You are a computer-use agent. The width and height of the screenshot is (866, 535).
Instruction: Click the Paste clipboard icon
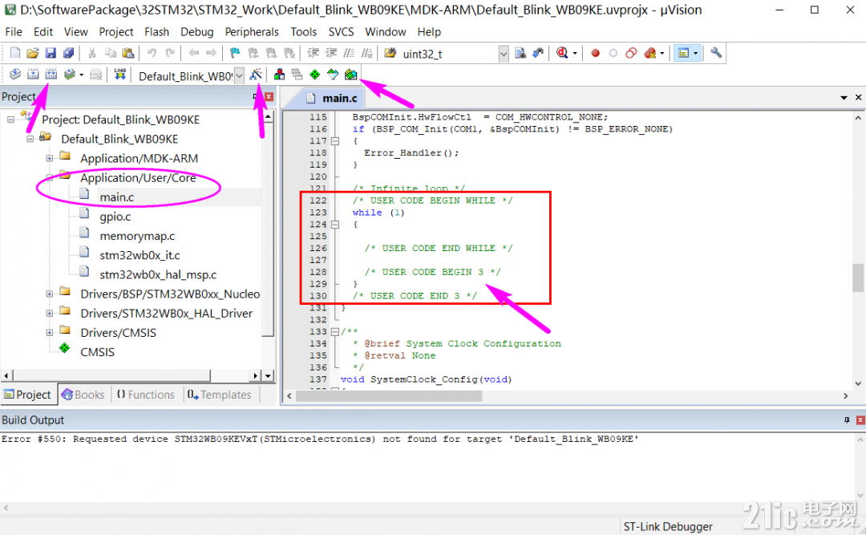[128, 53]
